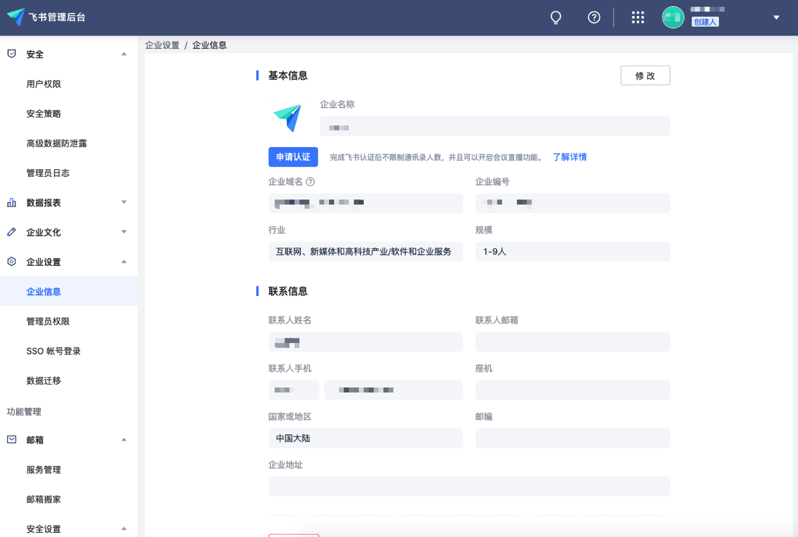The height and width of the screenshot is (537, 798).
Task: Open the account dropdown arrow at top right
Action: [776, 17]
